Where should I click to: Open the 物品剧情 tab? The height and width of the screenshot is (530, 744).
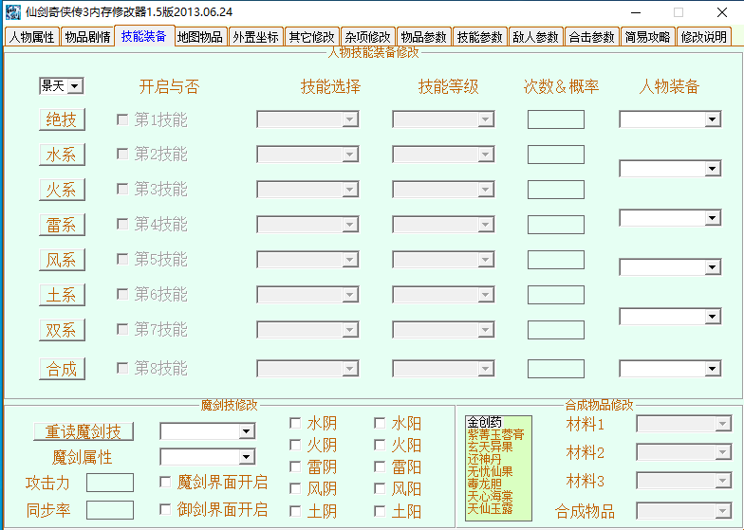click(87, 36)
